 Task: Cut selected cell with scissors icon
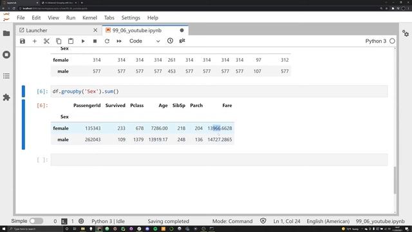[46, 41]
